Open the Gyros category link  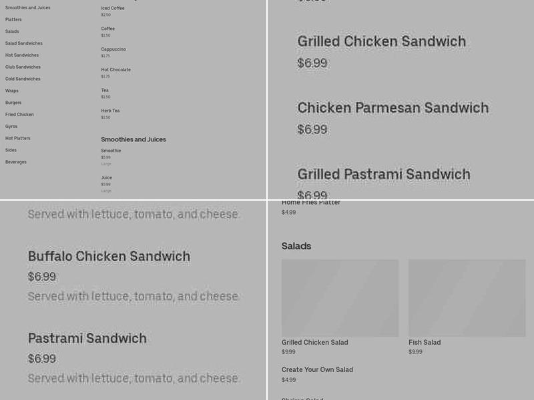pyautogui.click(x=11, y=126)
